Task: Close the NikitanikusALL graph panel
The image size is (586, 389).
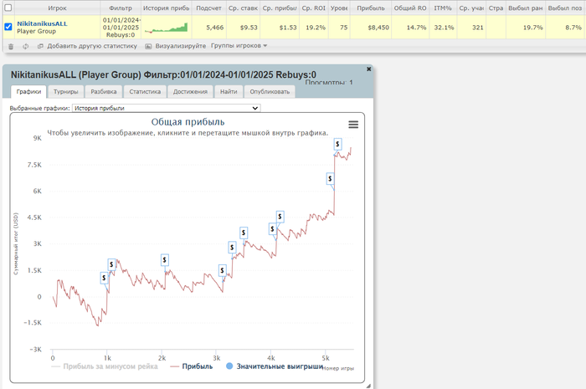Action: click(x=369, y=69)
